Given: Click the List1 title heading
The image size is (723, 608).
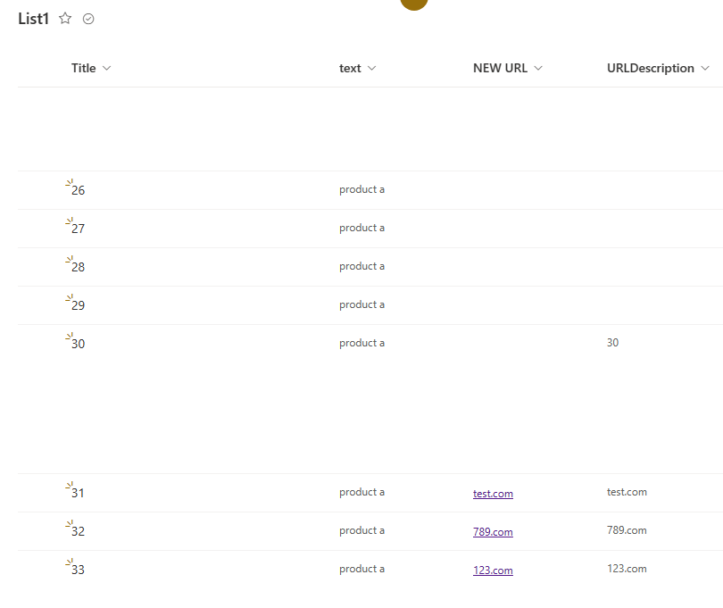Looking at the screenshot, I should click(33, 19).
